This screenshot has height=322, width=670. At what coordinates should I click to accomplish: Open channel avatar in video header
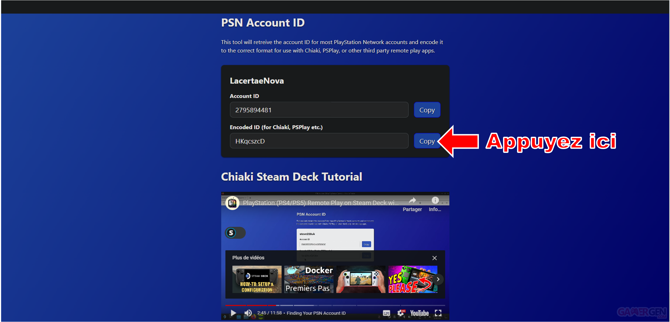[232, 203]
